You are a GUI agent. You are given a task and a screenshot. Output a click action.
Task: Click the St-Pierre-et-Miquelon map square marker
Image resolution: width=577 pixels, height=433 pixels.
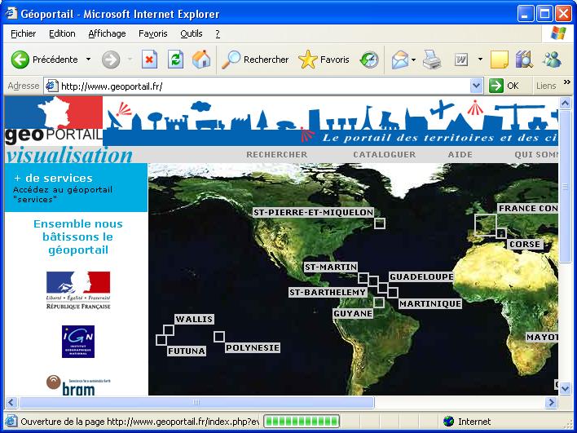pos(380,223)
